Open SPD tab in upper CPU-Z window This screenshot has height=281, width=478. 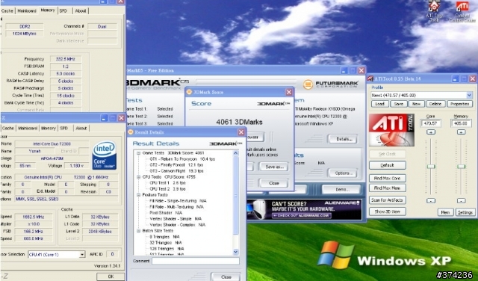tap(63, 10)
